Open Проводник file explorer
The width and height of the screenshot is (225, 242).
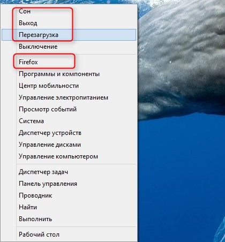pyautogui.click(x=69, y=195)
